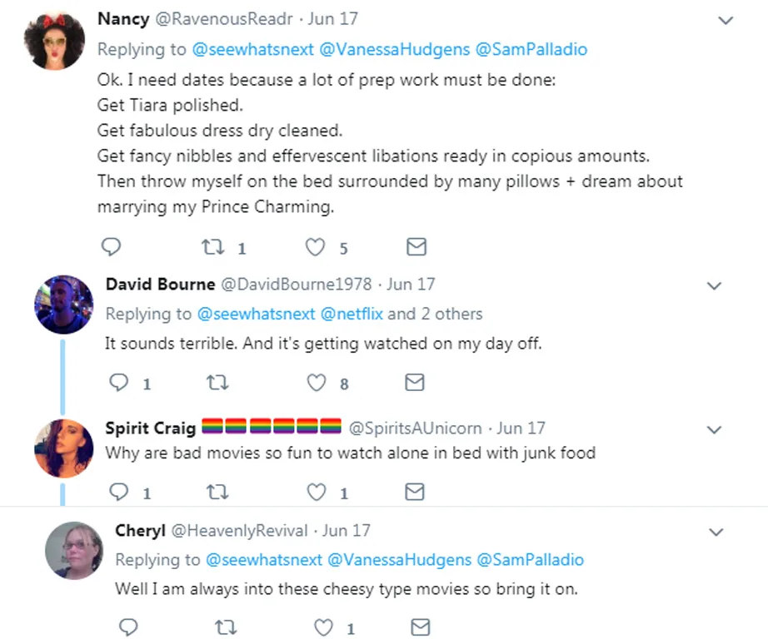Open @VanessaHudgens mention in Nancy's reply
Screen dimensions: 768x639
point(394,49)
